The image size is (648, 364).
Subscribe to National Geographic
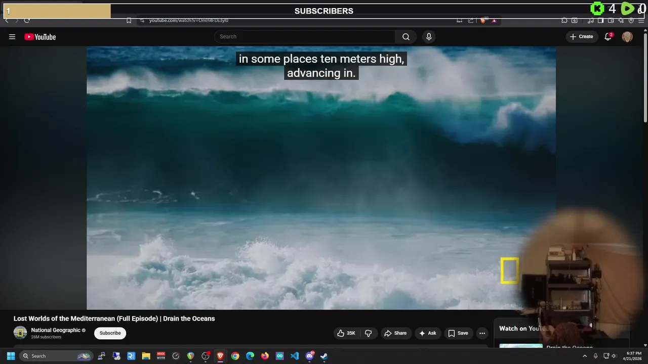click(110, 333)
